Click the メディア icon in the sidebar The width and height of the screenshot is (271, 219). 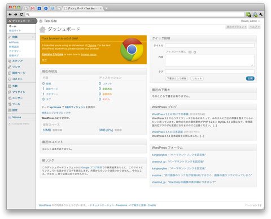[10, 61]
